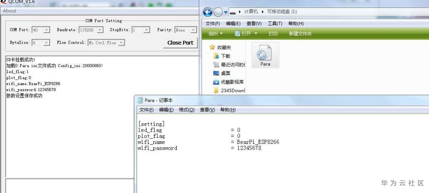Click 计算机 in the Explorer address bar
Viewport: 429px width, 193px height.
(251, 12)
